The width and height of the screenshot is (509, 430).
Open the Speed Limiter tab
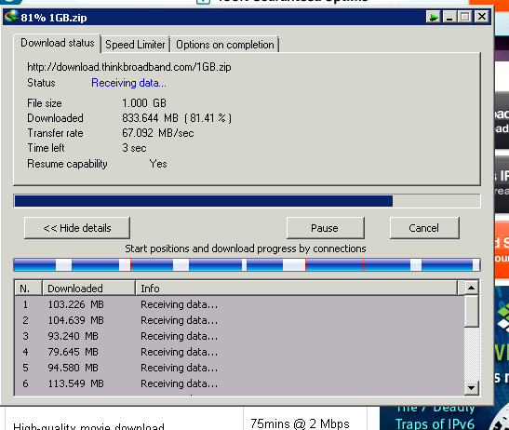135,45
